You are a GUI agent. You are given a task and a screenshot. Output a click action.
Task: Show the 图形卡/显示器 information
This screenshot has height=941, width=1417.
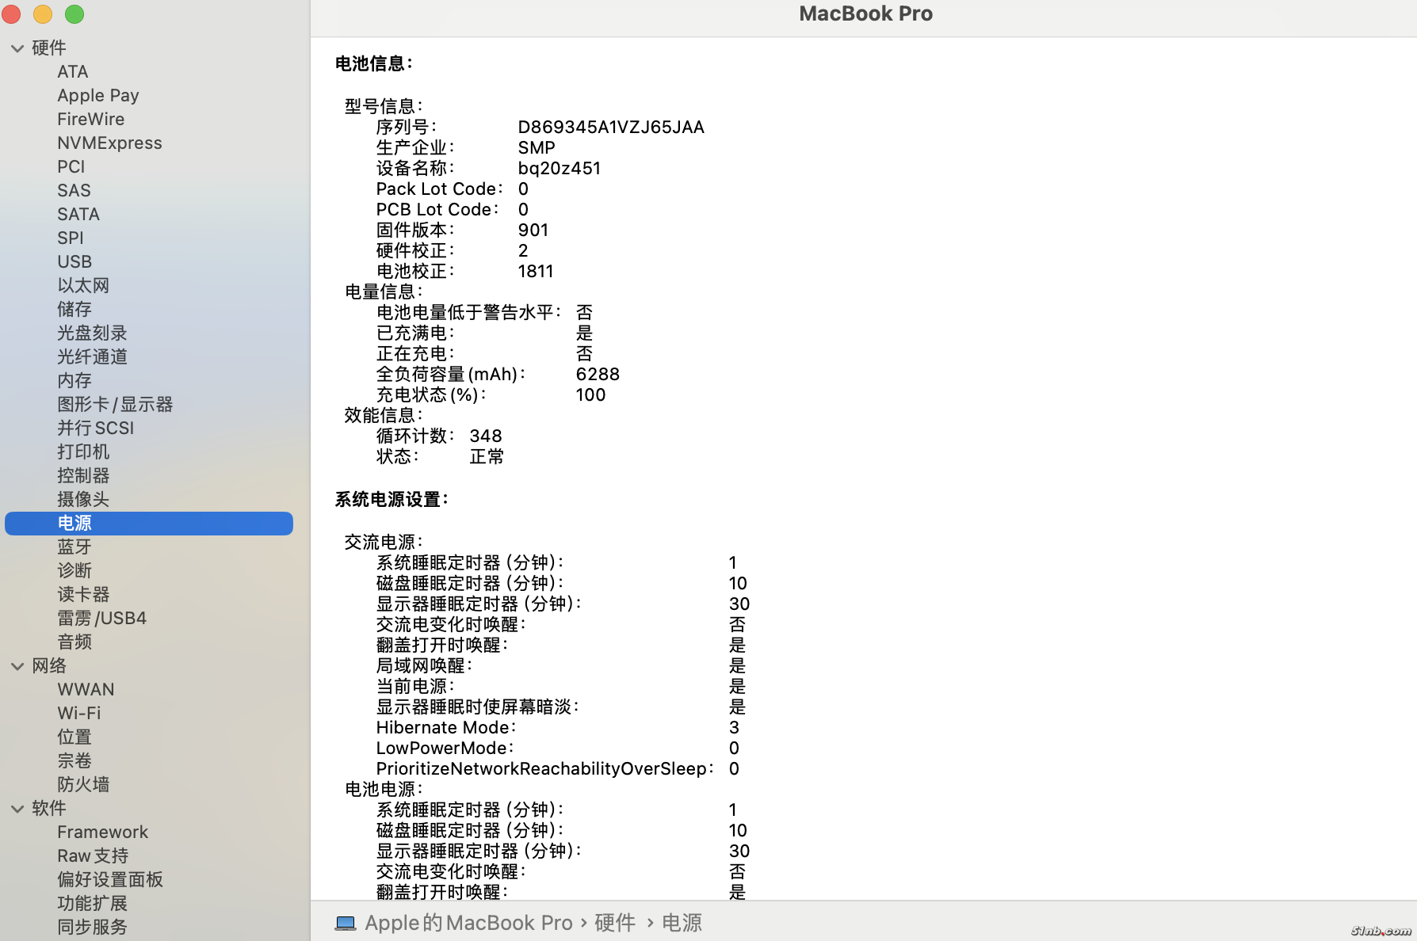115,404
